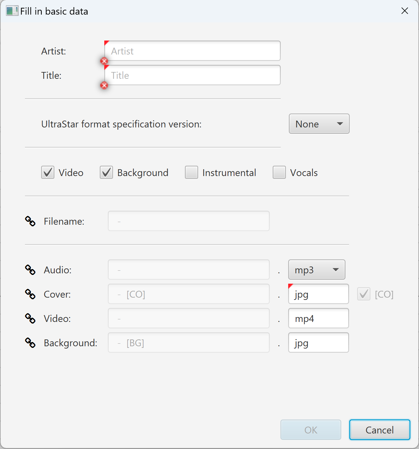Enable the Instrumental checkbox
Screen dimensions: 419x449
(191, 172)
